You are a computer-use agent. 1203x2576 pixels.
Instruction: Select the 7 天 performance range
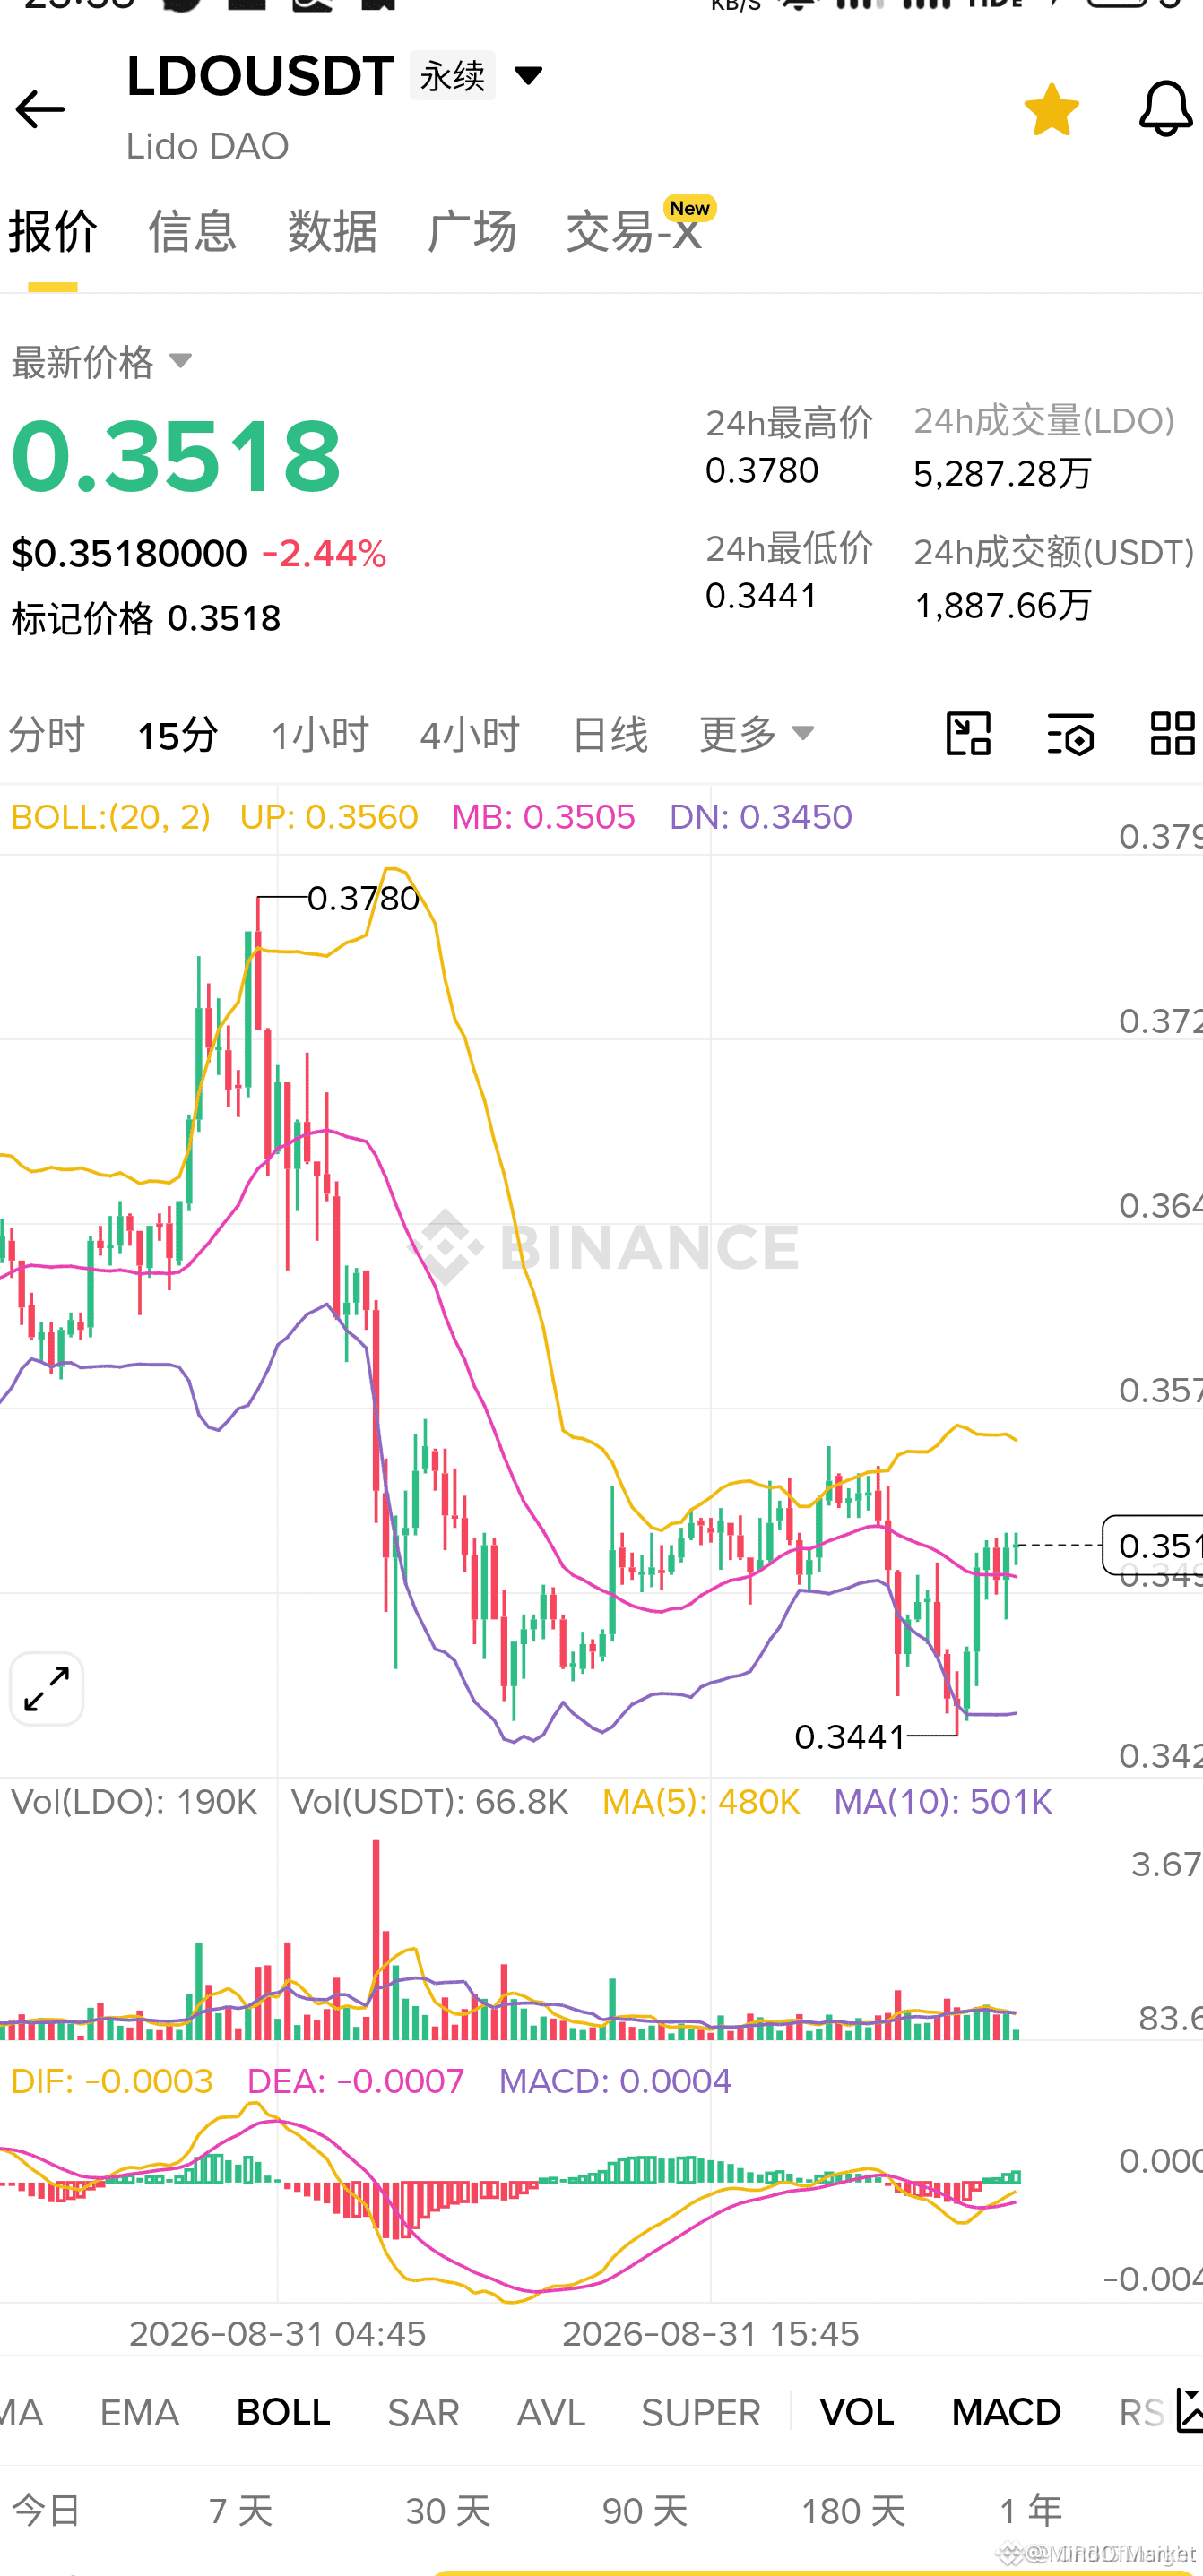pyautogui.click(x=240, y=2511)
